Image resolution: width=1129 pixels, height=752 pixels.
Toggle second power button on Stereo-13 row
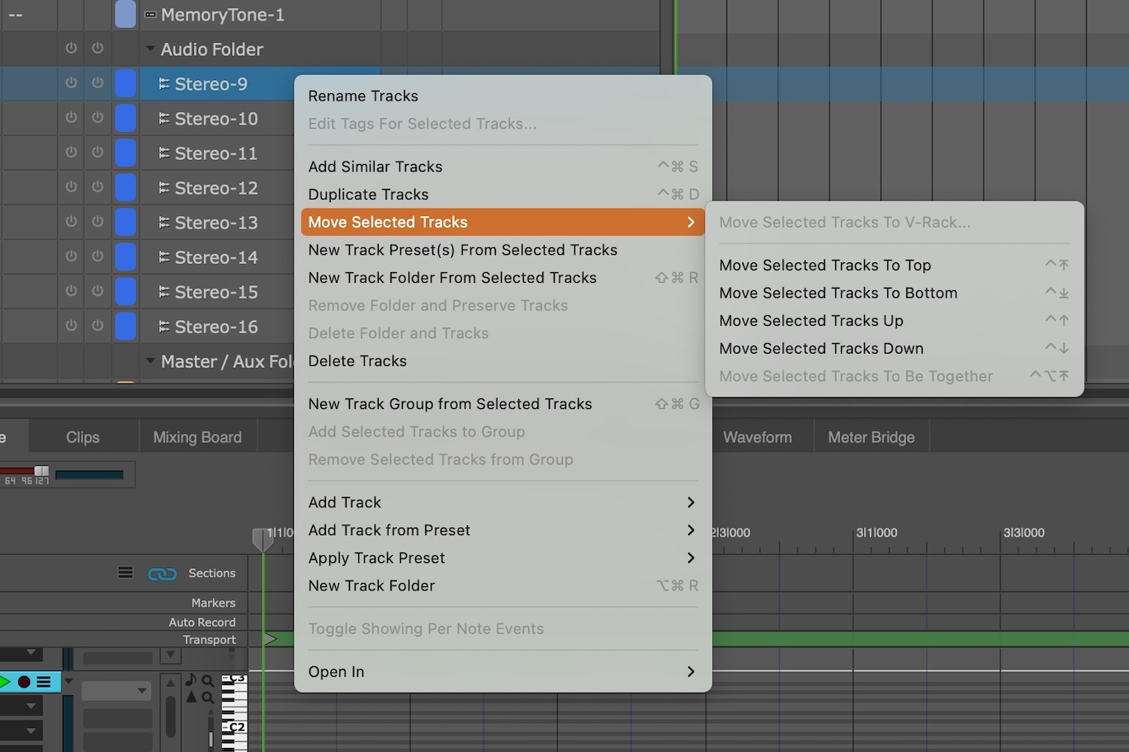click(97, 222)
